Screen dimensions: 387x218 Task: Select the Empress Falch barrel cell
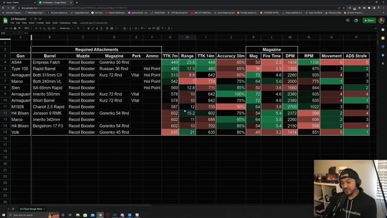50,62
